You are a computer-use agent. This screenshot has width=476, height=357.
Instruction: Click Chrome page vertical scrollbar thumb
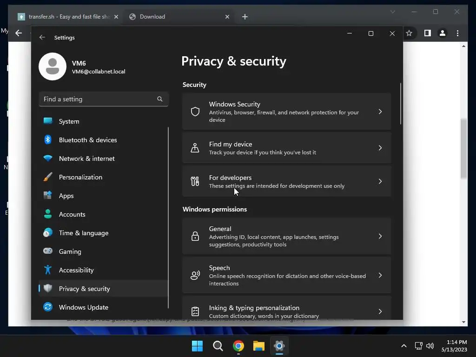click(463, 149)
